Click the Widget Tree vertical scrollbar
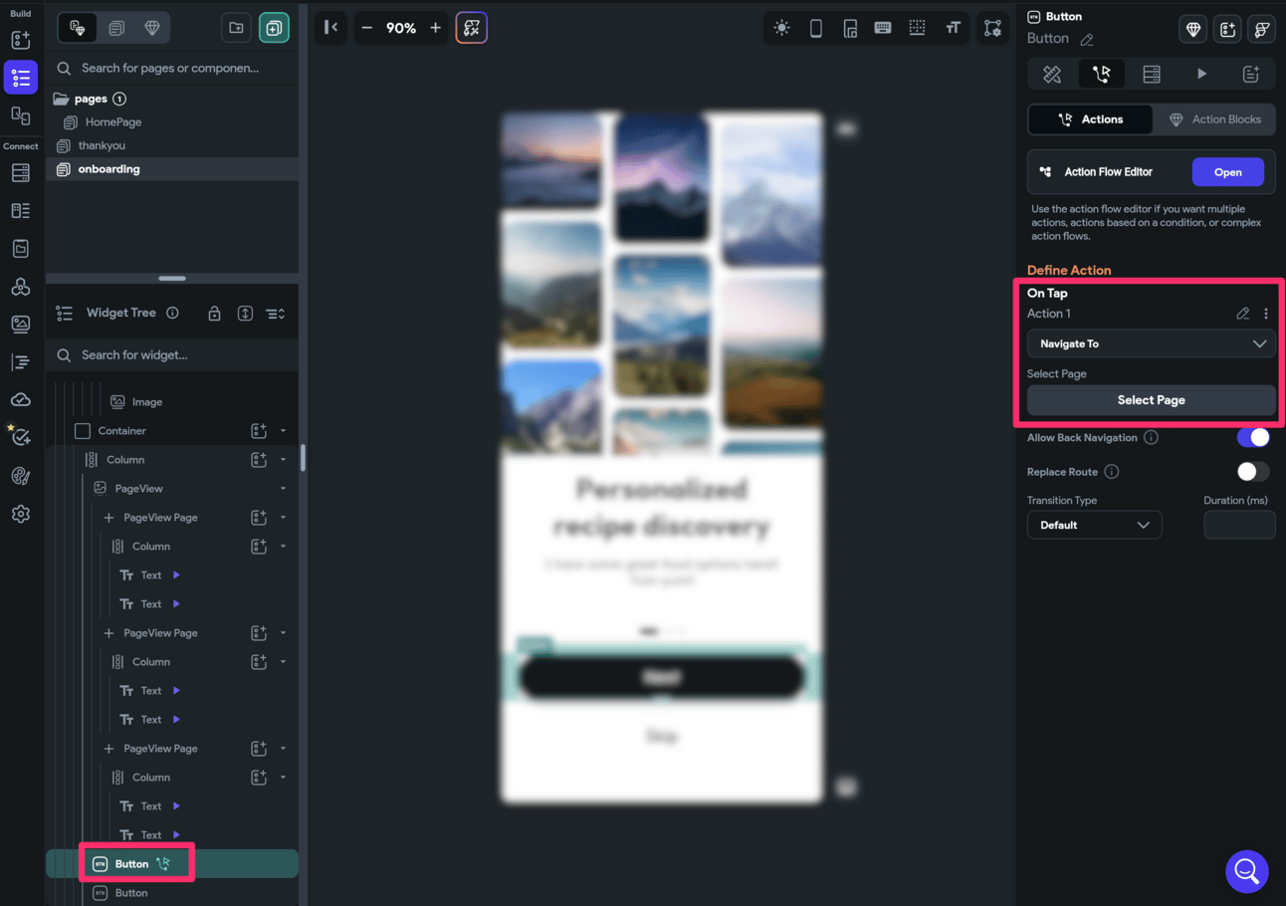Image resolution: width=1286 pixels, height=906 pixels. coord(303,457)
